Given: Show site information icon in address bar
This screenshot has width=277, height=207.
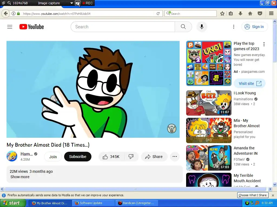Looking at the screenshot, I should 14,13.
